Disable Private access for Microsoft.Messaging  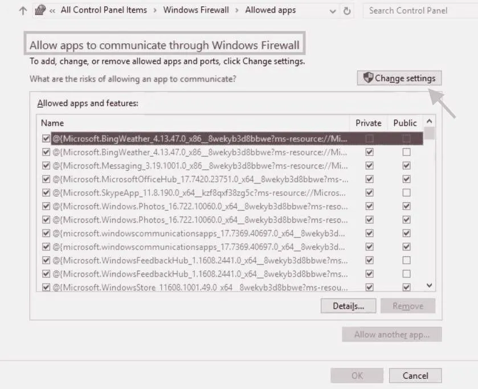(x=369, y=166)
